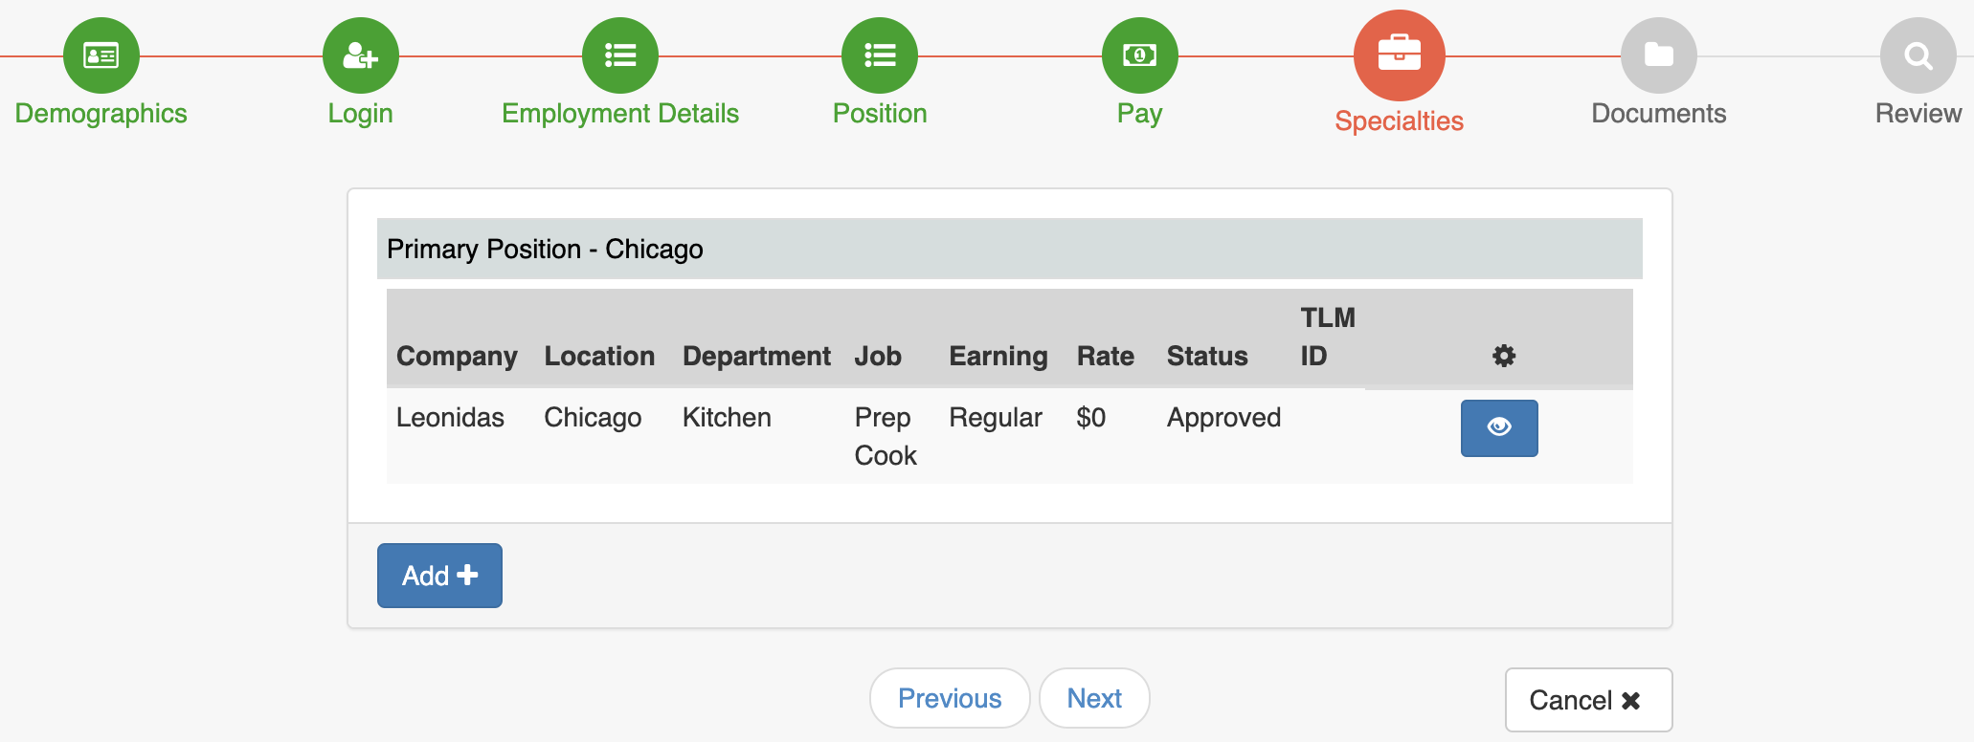
Task: Select the Login step icon
Action: pyautogui.click(x=360, y=55)
